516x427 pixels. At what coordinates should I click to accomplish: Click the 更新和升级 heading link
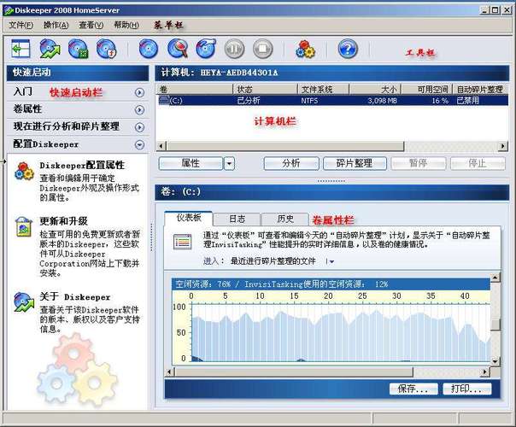point(63,221)
